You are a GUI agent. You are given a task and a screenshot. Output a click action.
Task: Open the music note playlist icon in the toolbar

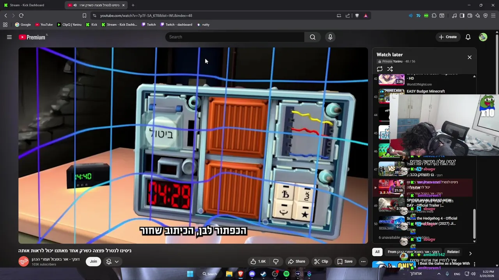pos(454,16)
